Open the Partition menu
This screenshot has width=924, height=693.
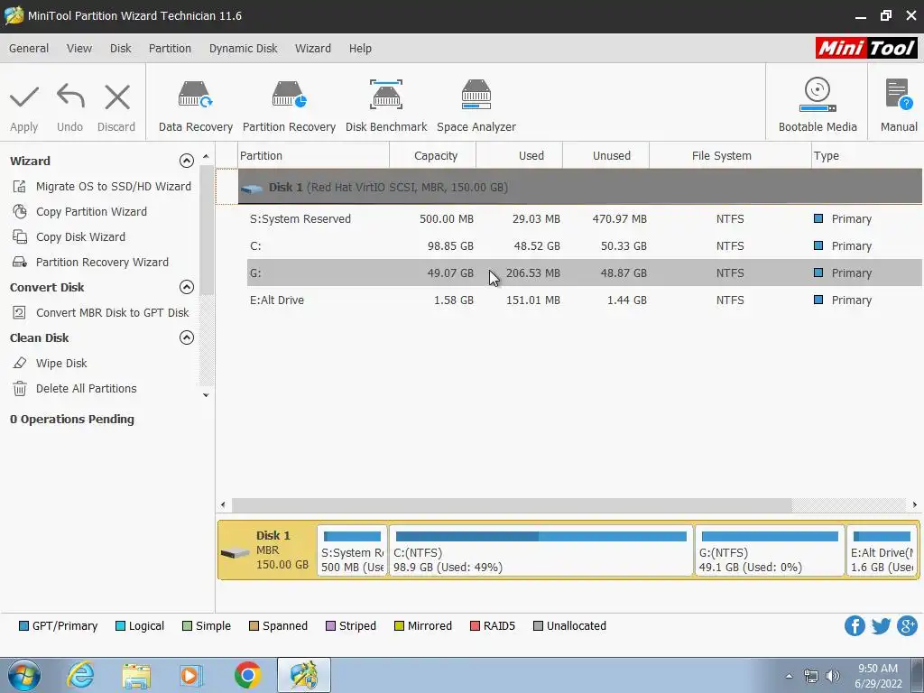coord(170,49)
